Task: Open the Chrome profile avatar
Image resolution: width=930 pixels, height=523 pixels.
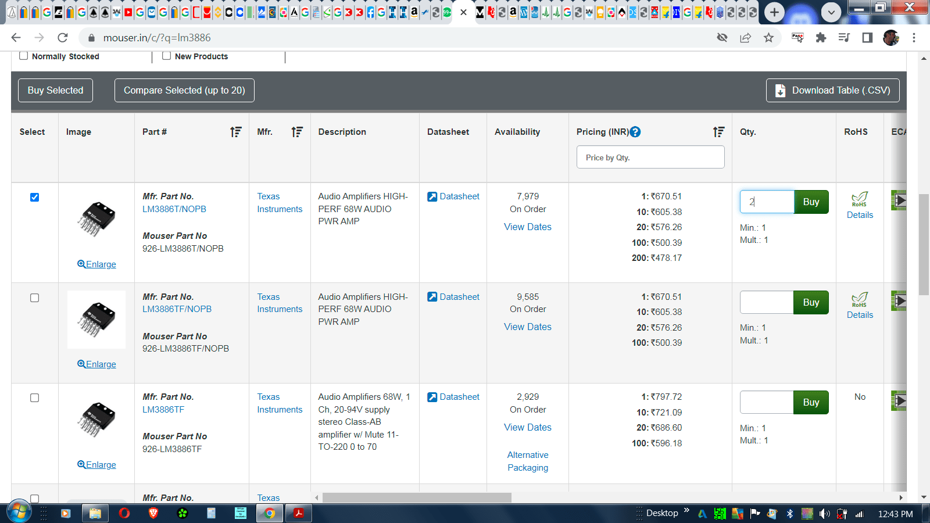Action: [890, 38]
